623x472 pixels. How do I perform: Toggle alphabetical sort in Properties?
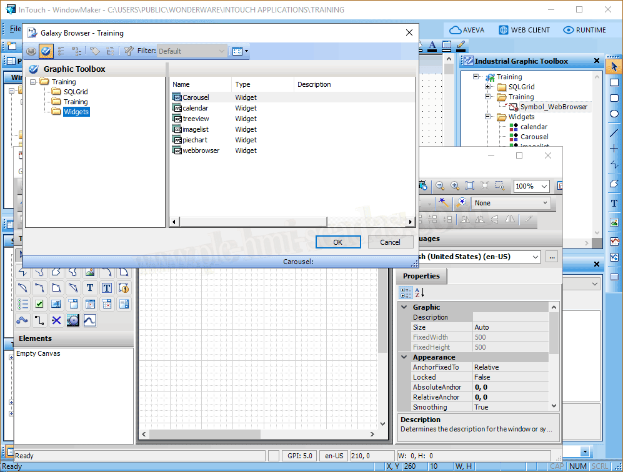420,292
